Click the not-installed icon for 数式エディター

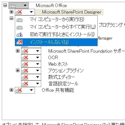tap(25, 77)
